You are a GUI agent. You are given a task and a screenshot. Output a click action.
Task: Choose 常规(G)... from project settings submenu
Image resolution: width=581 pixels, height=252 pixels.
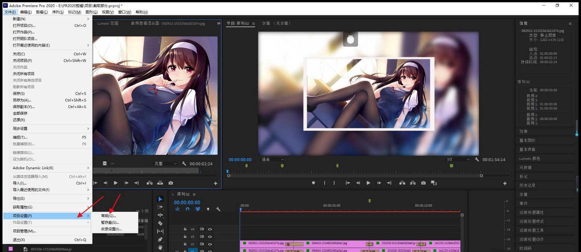pos(109,216)
